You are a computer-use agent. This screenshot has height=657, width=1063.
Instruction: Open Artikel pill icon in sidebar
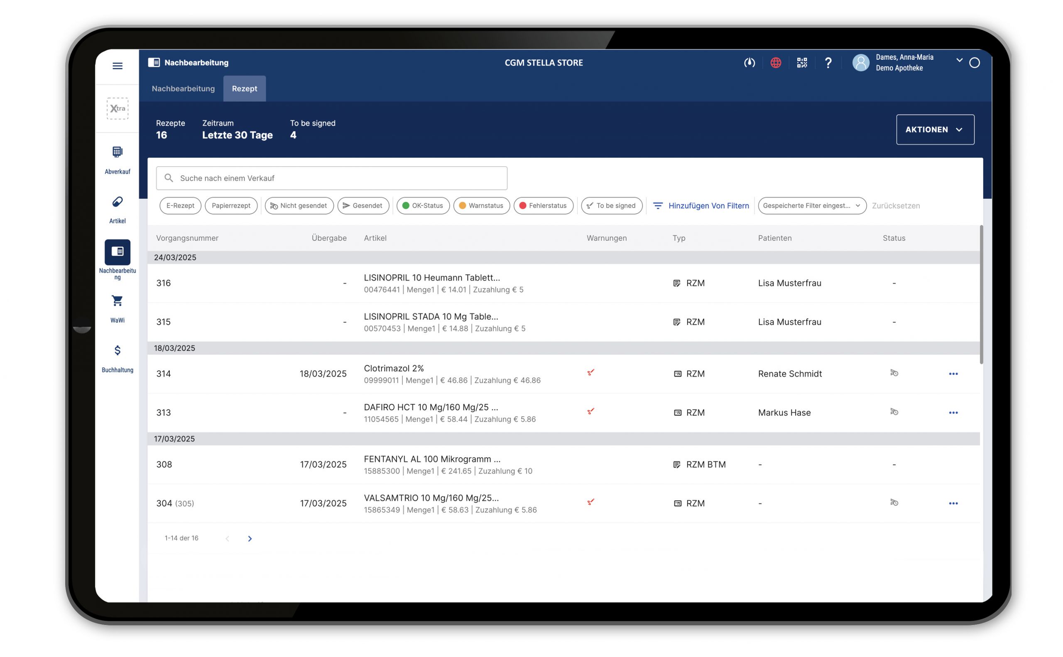(x=118, y=202)
